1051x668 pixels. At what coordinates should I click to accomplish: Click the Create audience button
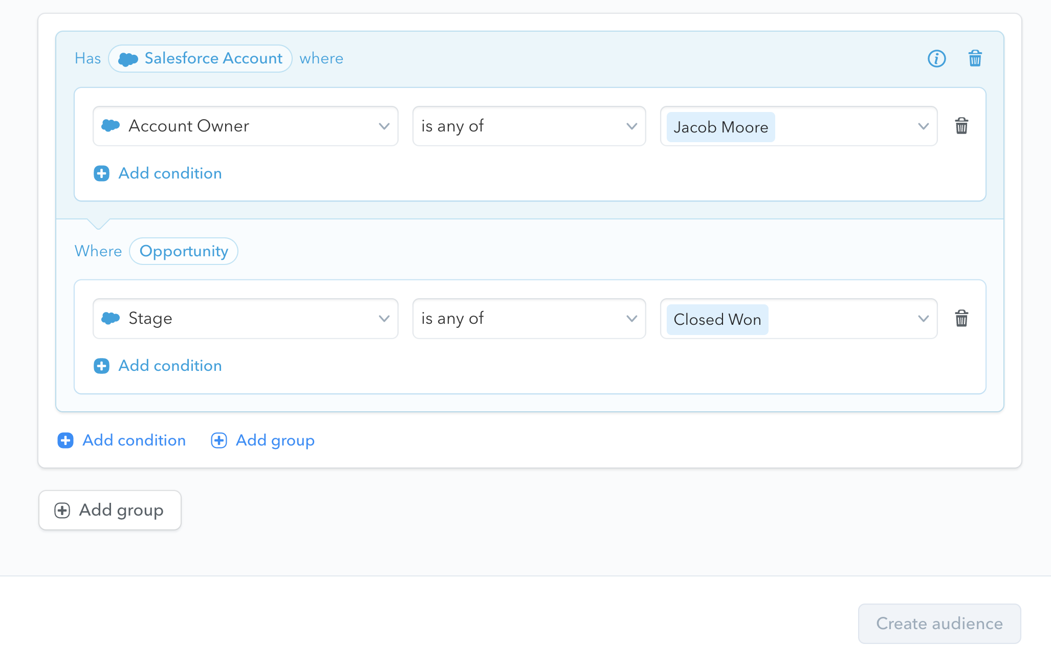click(939, 624)
